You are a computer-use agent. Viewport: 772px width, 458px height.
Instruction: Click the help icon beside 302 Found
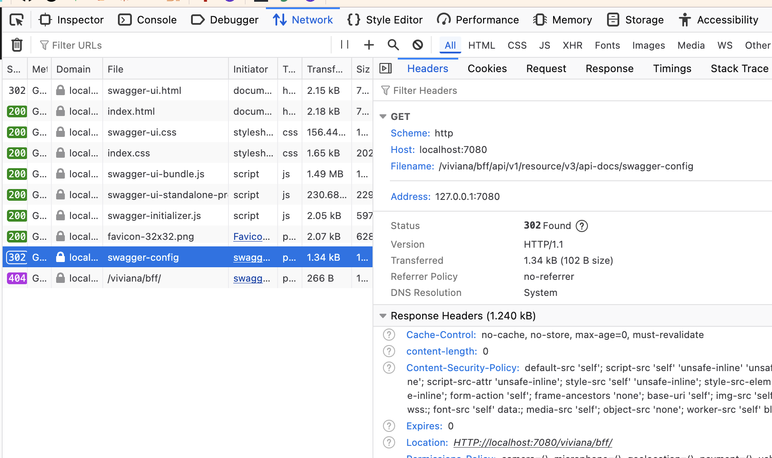pos(581,226)
